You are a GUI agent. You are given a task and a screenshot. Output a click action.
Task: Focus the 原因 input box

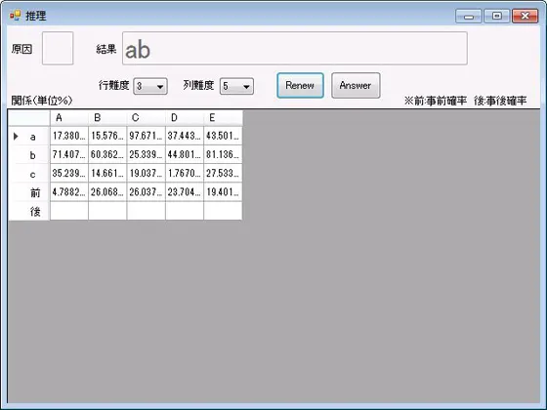point(58,49)
